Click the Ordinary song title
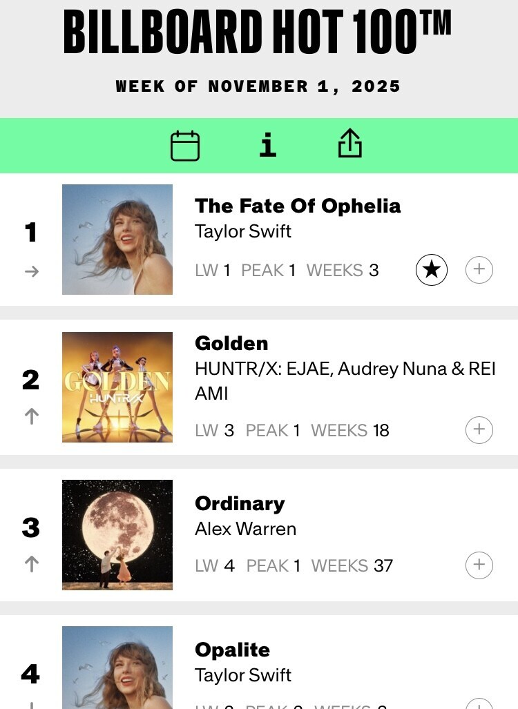 coord(240,503)
